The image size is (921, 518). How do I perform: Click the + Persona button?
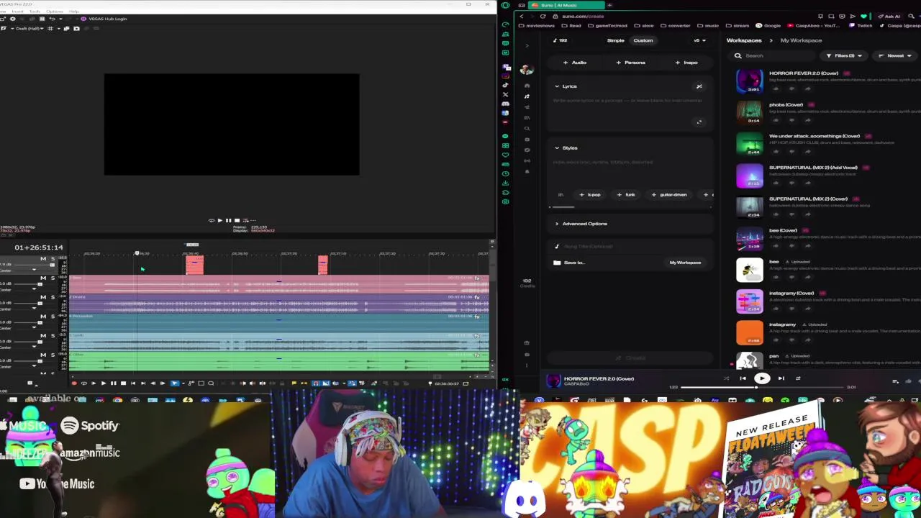click(631, 63)
